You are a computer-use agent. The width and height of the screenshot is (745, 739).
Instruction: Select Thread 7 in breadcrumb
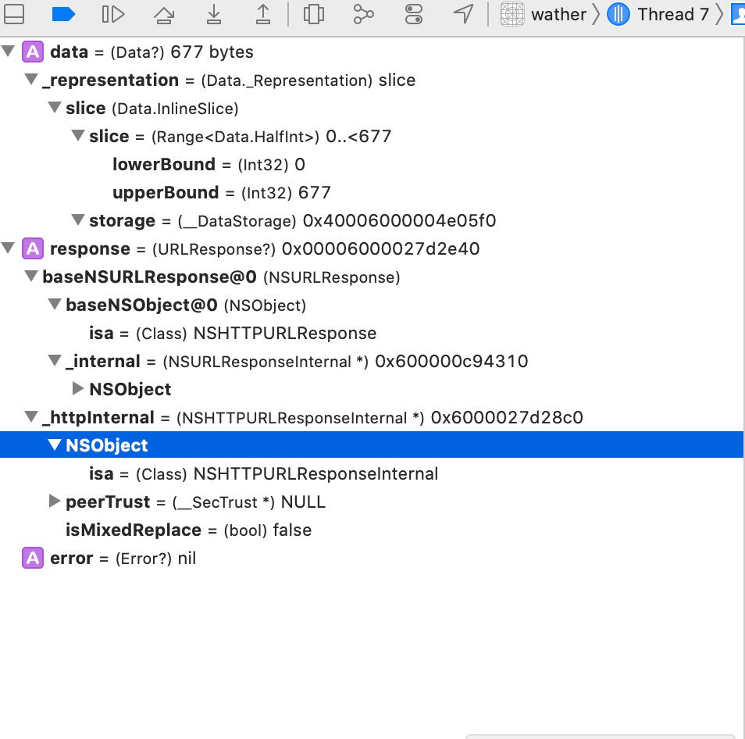tap(673, 14)
